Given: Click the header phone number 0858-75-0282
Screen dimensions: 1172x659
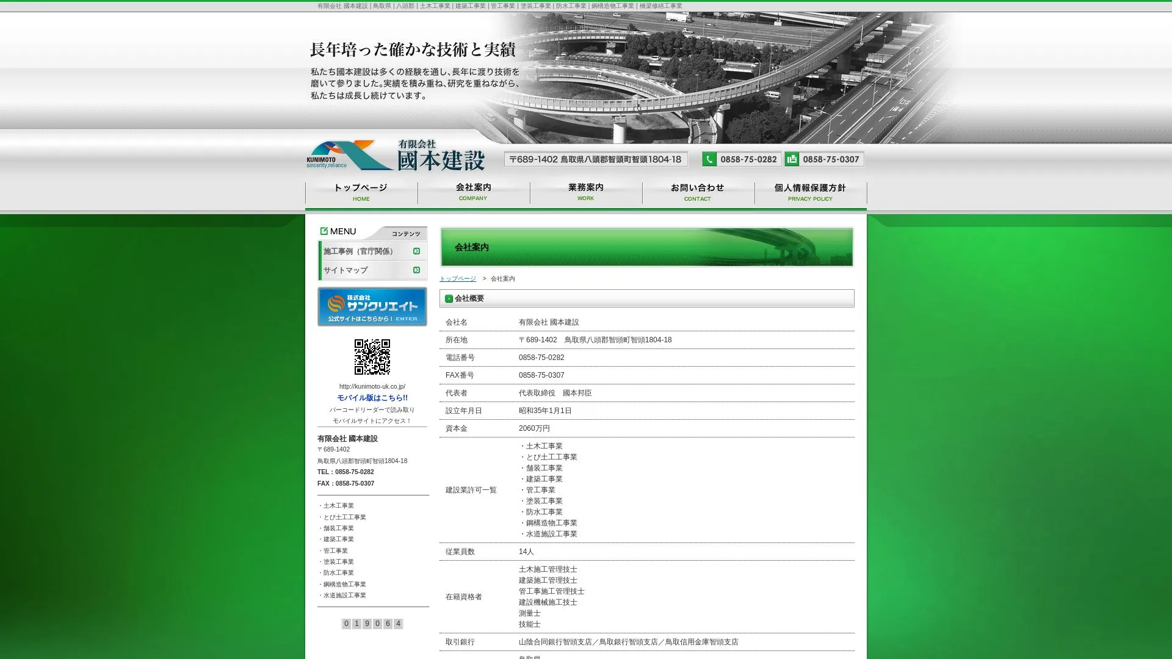Looking at the screenshot, I should [748, 159].
